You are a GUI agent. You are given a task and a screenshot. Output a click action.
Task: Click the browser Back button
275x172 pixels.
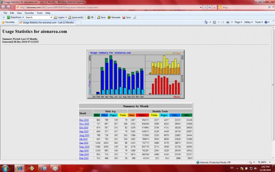click(x=5, y=7)
